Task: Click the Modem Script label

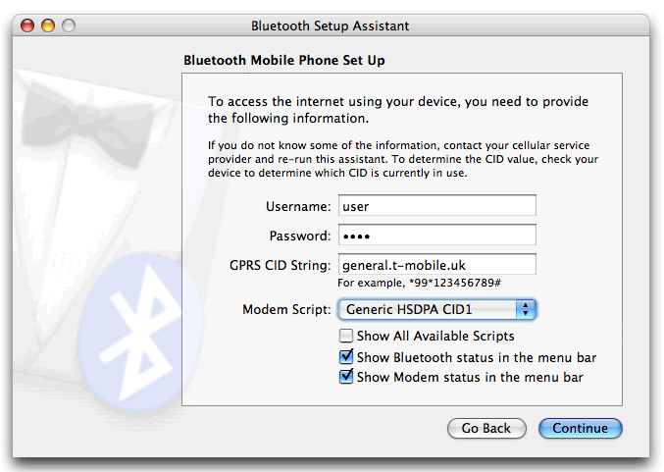Action: click(x=286, y=310)
